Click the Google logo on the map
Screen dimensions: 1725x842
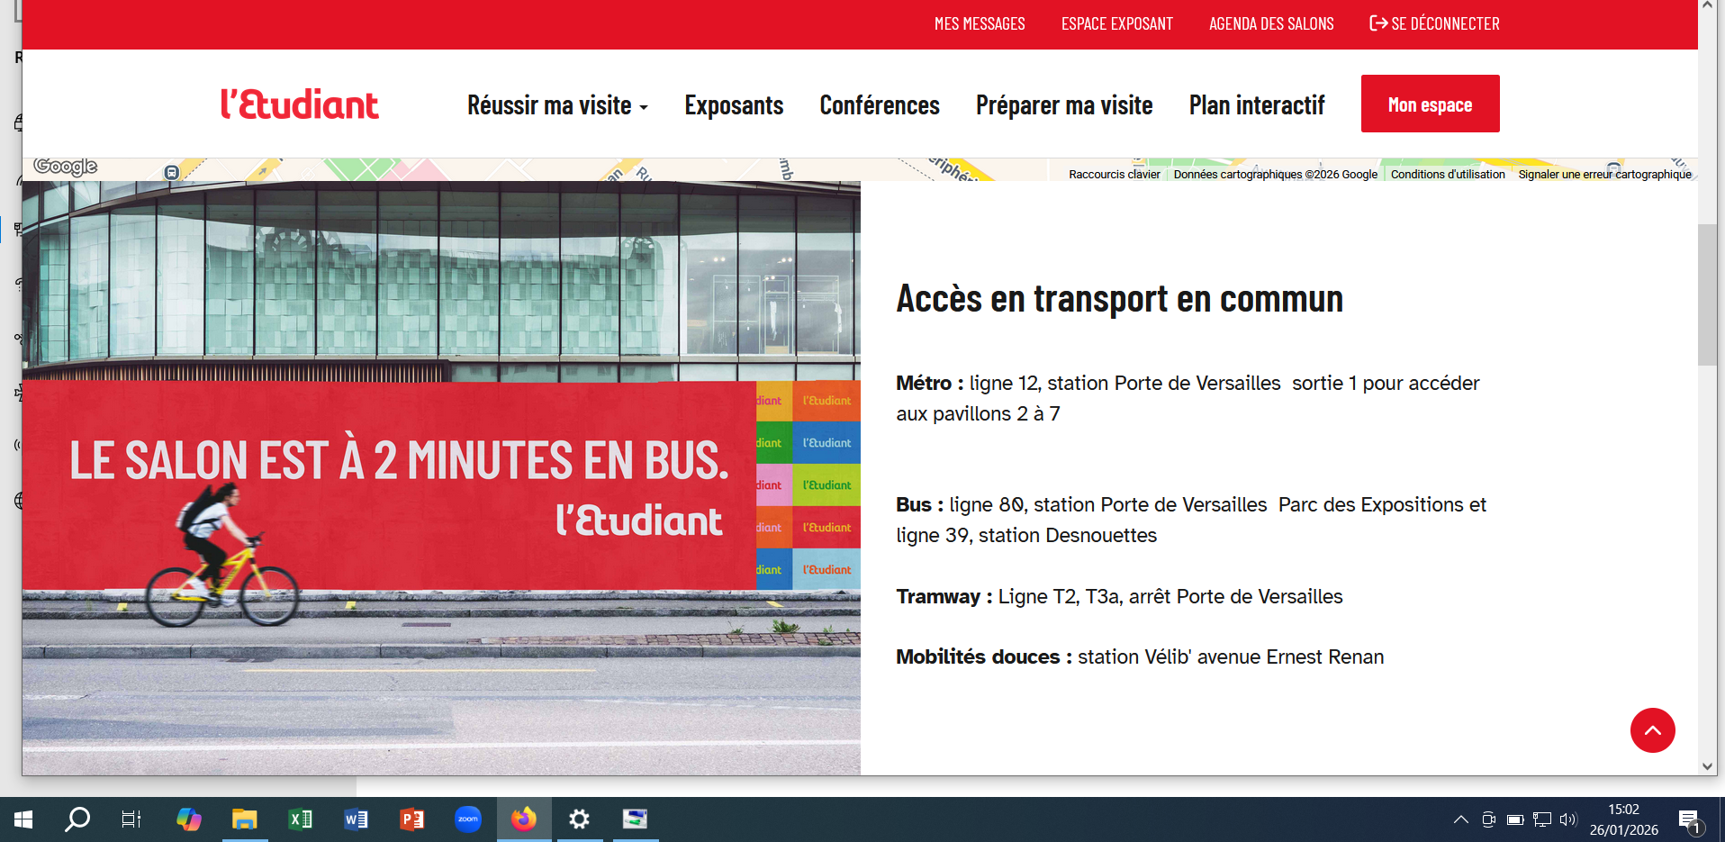coord(66,167)
